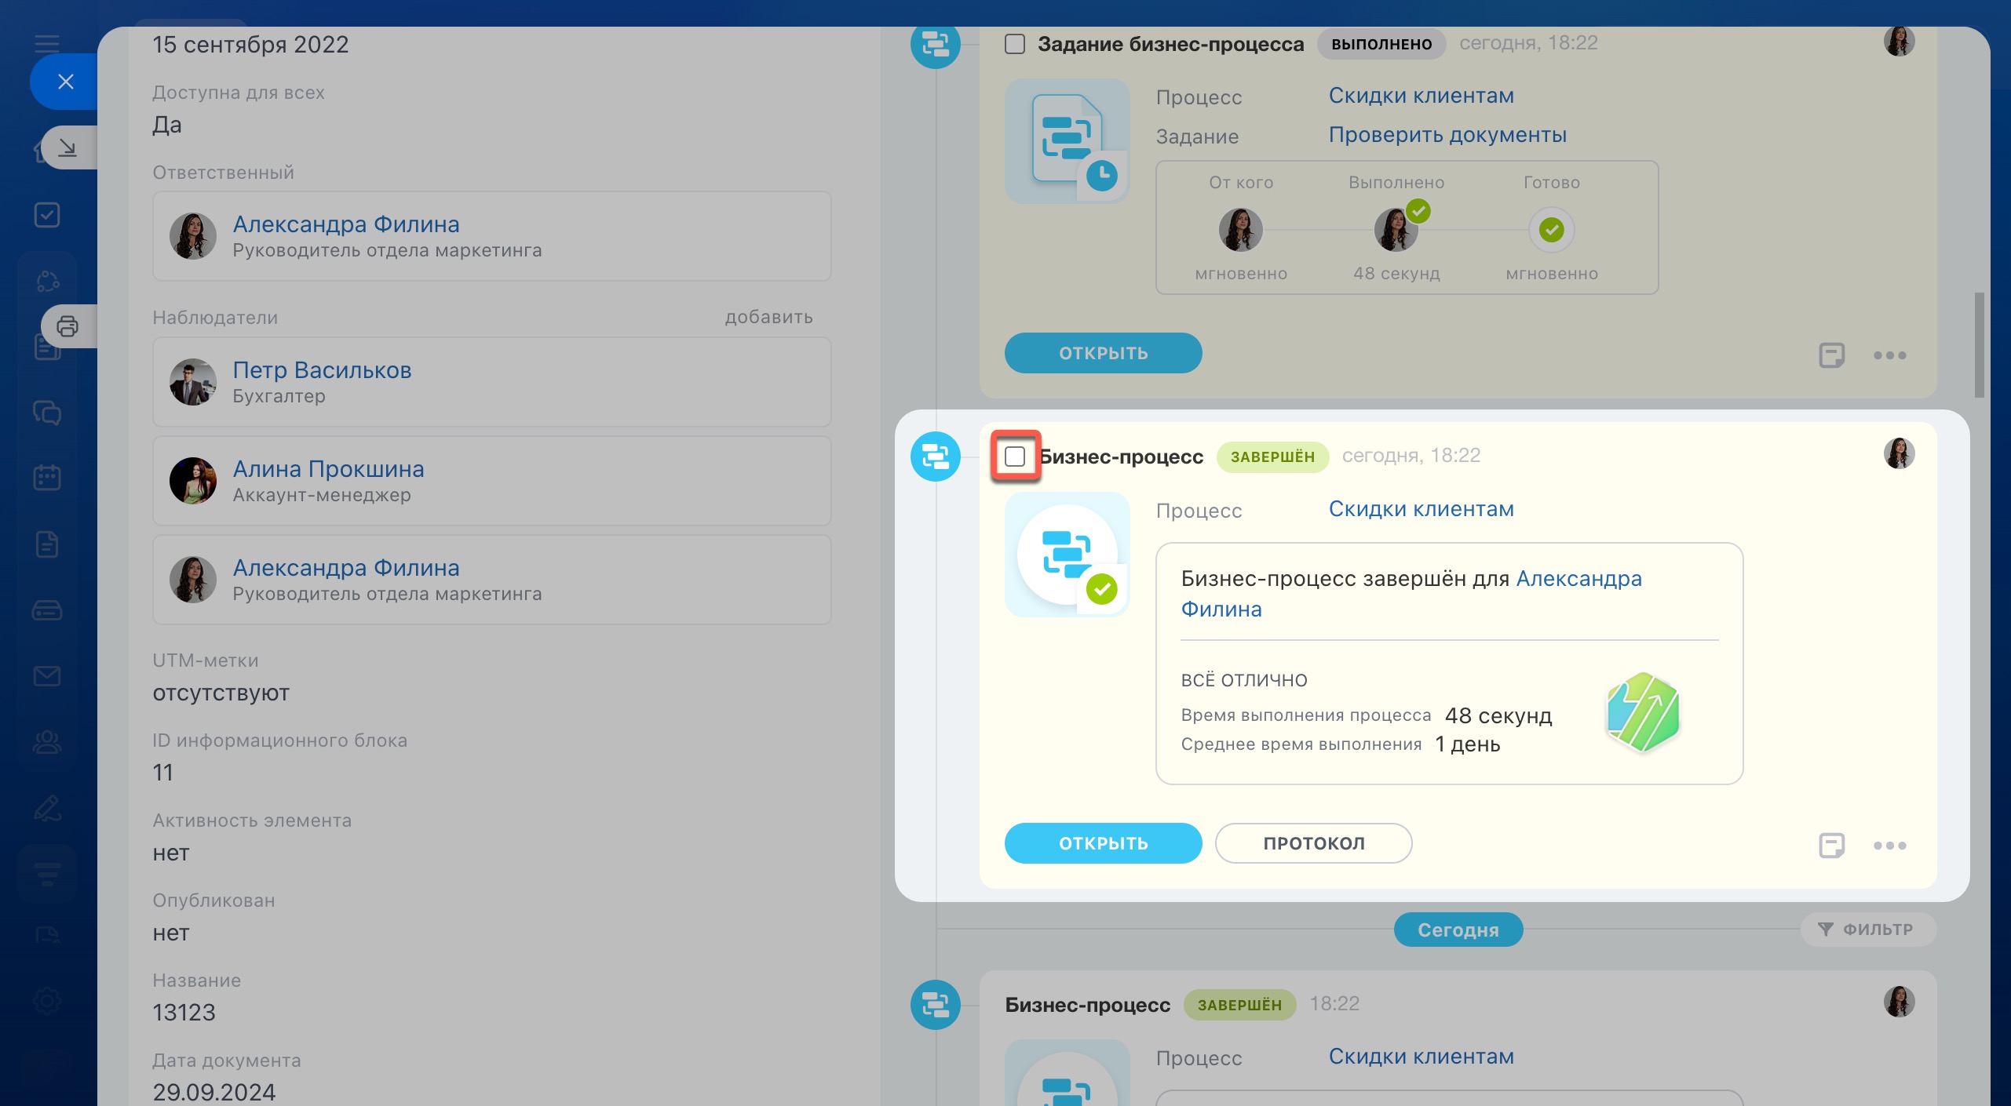
Task: Check the 'Бизнес-процесс' completed card checkbox
Action: coord(1015,456)
